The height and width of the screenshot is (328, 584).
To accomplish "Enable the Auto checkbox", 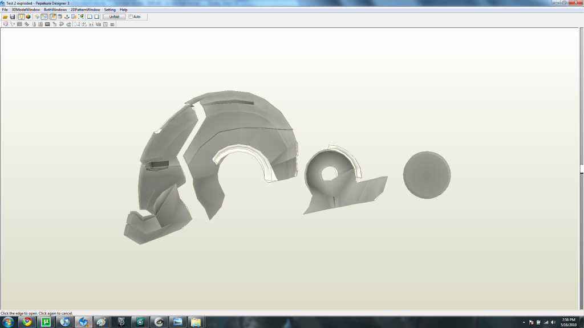I will 131,17.
